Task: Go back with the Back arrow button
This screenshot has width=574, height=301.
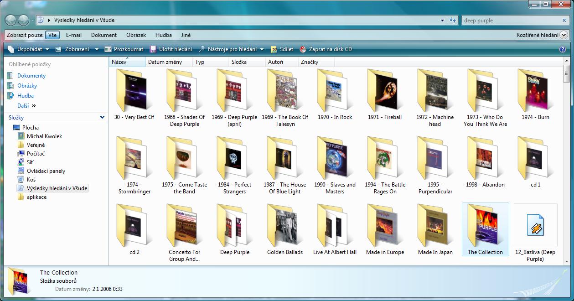Action: coord(10,20)
